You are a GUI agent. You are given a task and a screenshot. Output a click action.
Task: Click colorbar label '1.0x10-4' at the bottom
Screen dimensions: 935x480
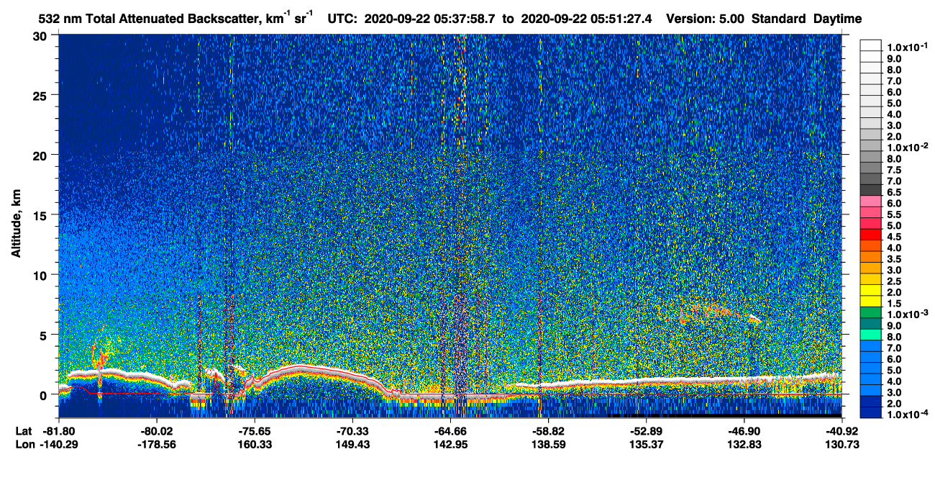pyautogui.click(x=906, y=415)
